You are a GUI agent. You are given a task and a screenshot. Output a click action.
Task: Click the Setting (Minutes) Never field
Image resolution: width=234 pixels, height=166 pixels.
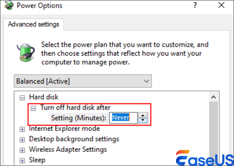(123, 117)
